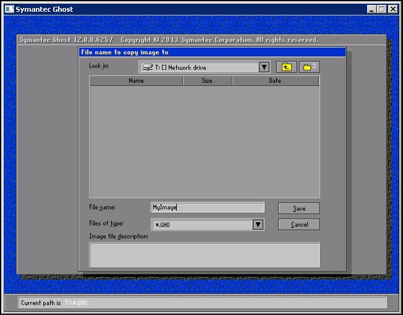Screen dimensions: 403x315
Task: Click the Current path status field
Action: [202, 303]
